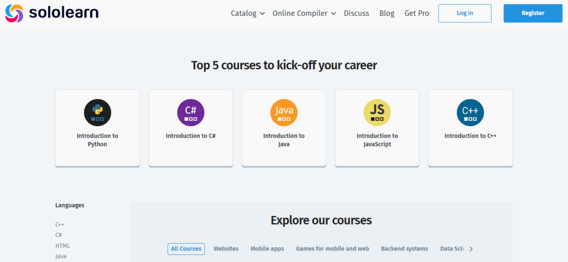Select the All Courses tab
Image resolution: width=568 pixels, height=262 pixels.
click(x=186, y=249)
